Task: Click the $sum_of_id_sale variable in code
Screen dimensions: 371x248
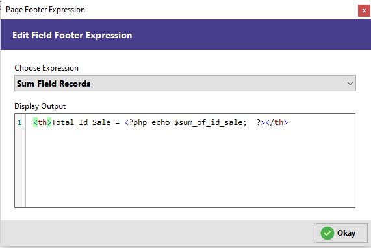Action: coord(210,122)
